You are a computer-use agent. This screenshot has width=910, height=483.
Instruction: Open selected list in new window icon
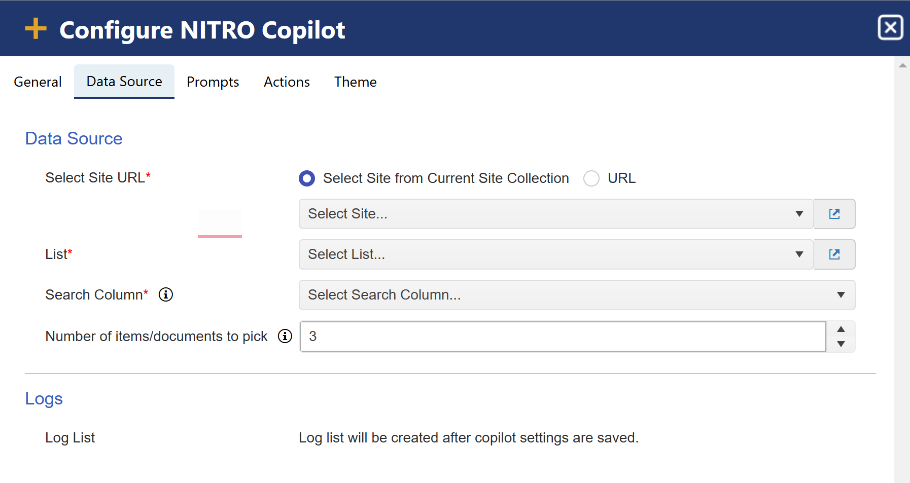834,254
